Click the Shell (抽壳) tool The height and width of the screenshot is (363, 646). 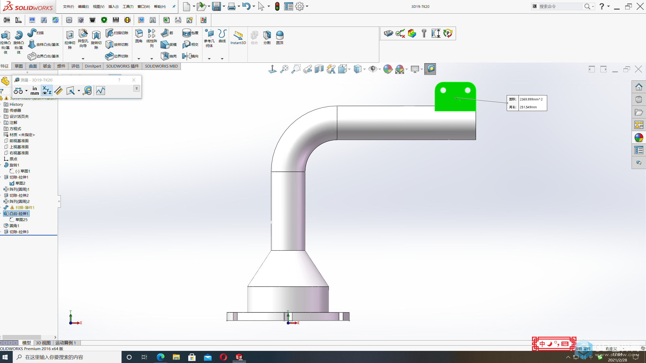point(169,56)
